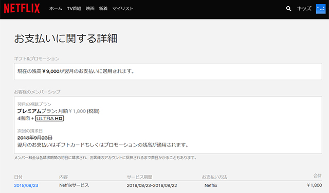
Task: Click the struck-through 2018年9月23日 date
Action: (35, 138)
